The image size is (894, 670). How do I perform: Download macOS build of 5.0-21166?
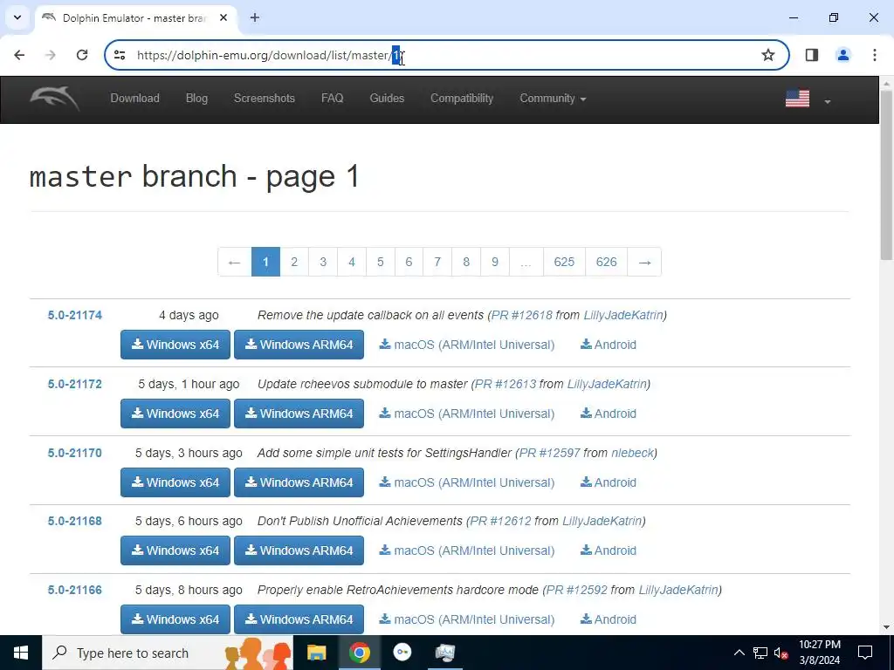467,619
